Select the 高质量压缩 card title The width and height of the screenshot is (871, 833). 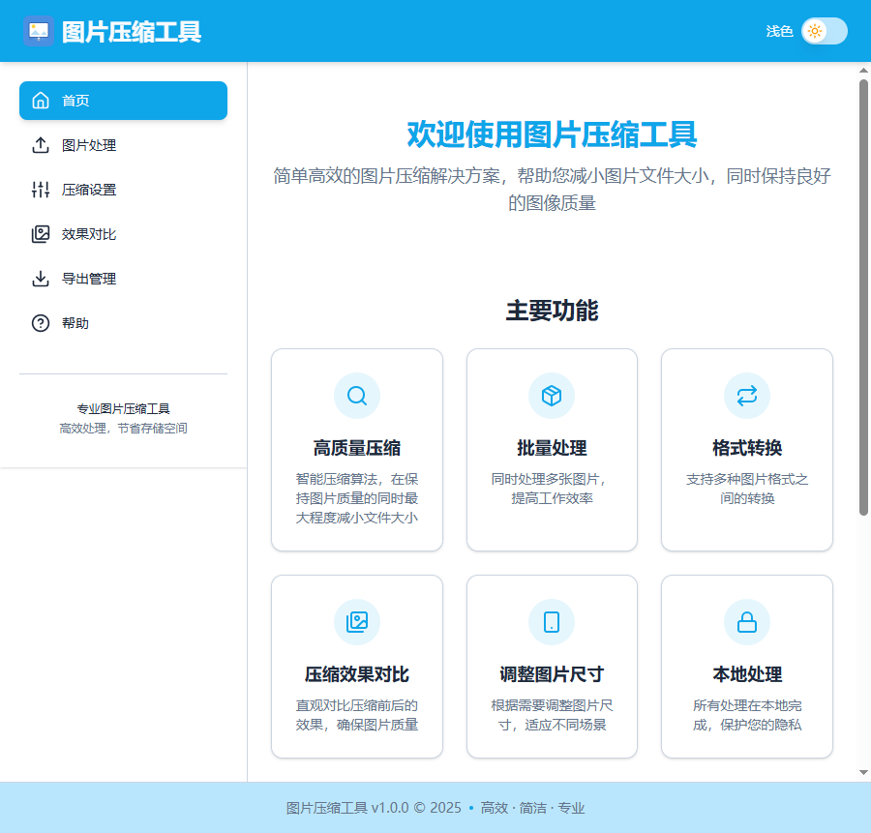point(357,448)
